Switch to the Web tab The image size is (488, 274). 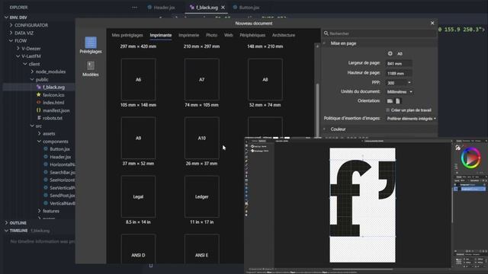click(229, 35)
